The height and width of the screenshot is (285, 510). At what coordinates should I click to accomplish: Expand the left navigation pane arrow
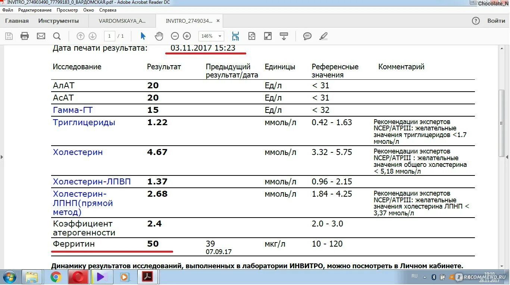tap(2, 157)
